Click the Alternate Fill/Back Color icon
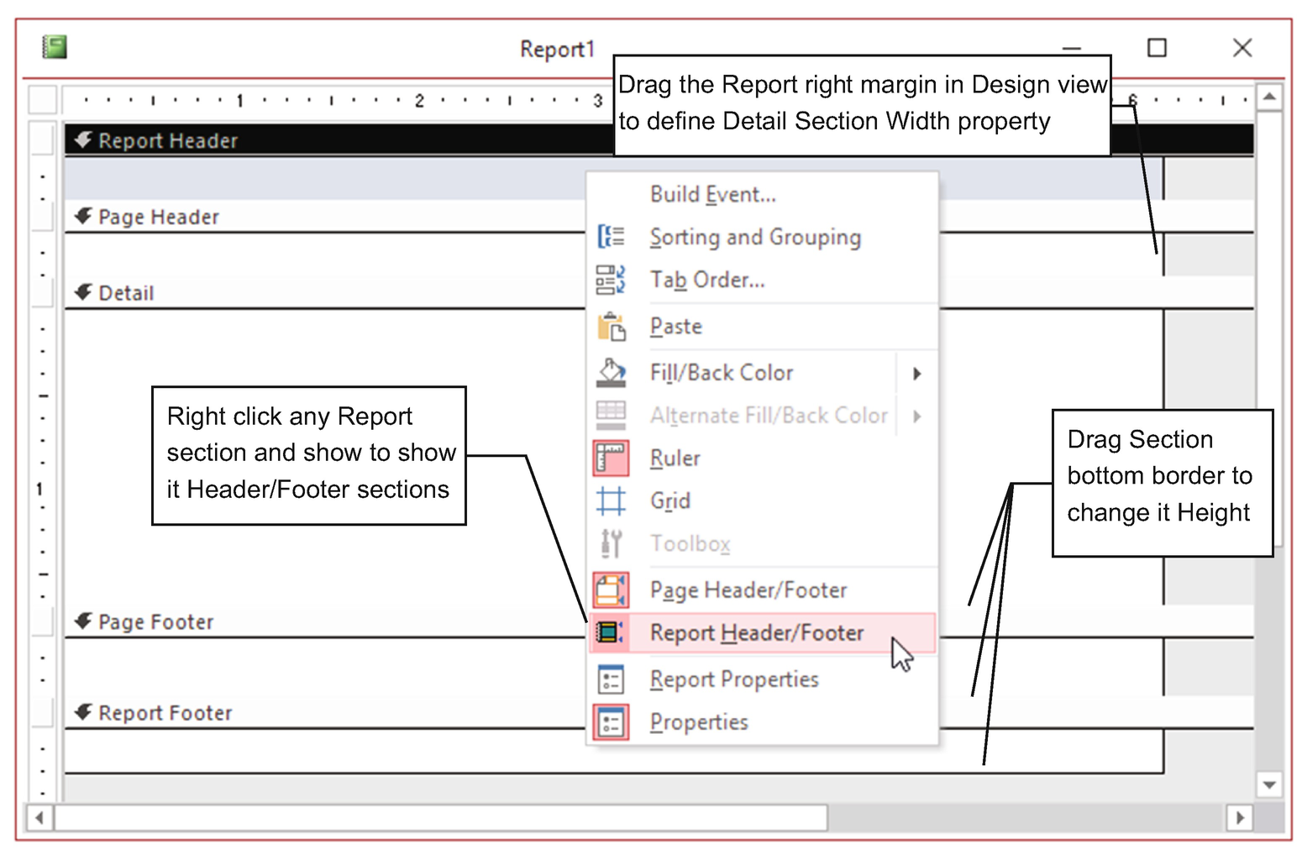The width and height of the screenshot is (1302, 854). pyautogui.click(x=611, y=415)
